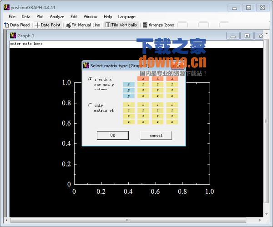Image resolution: width=273 pixels, height=227 pixels.
Task: Click the Arrange Icons toolbar icon
Action: click(x=145, y=25)
